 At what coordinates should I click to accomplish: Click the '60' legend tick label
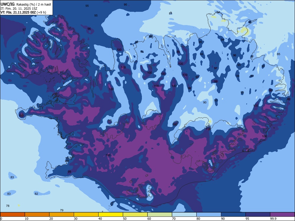point(149,219)
